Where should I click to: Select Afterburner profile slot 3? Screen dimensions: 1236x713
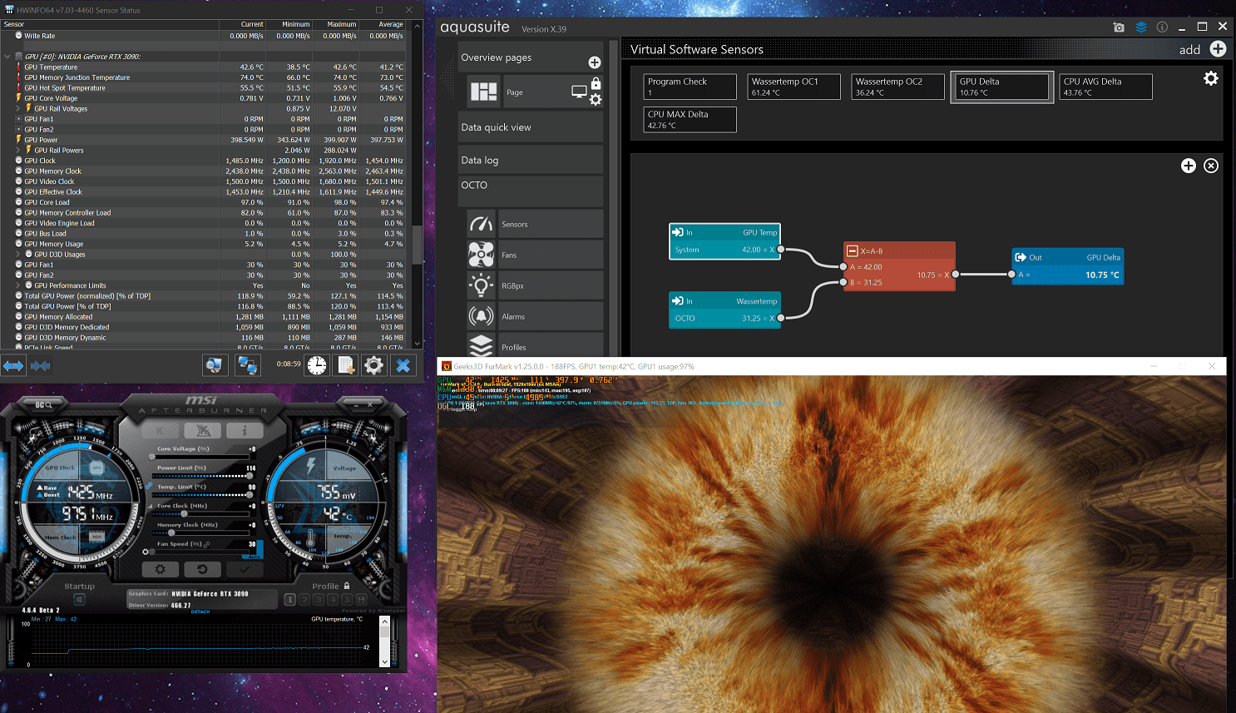point(319,599)
